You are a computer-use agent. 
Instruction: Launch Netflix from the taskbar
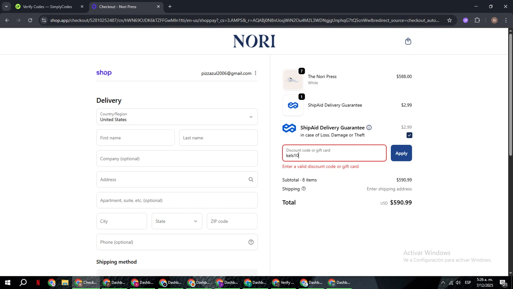point(38,283)
